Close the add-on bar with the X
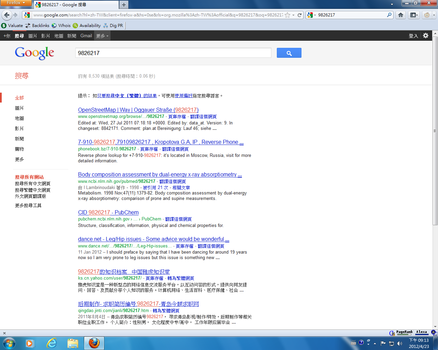This screenshot has height=350, width=438. [x=4, y=333]
